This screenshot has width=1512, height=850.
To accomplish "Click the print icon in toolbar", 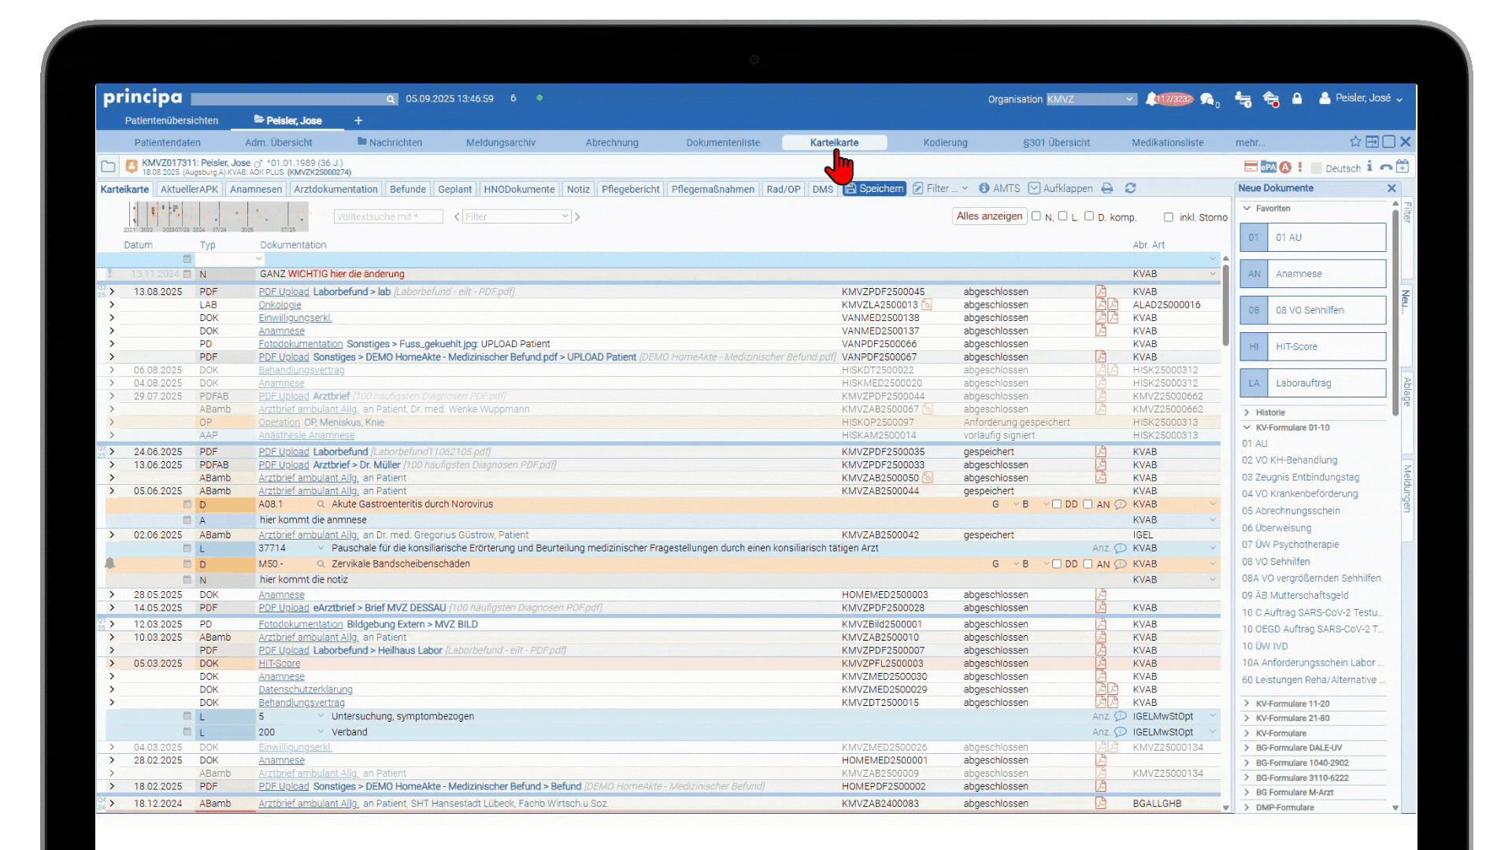I will (x=1107, y=188).
